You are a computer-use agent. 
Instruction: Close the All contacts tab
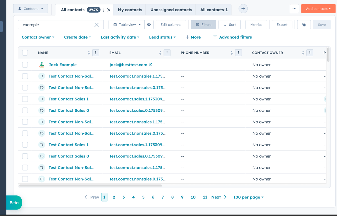tap(109, 10)
